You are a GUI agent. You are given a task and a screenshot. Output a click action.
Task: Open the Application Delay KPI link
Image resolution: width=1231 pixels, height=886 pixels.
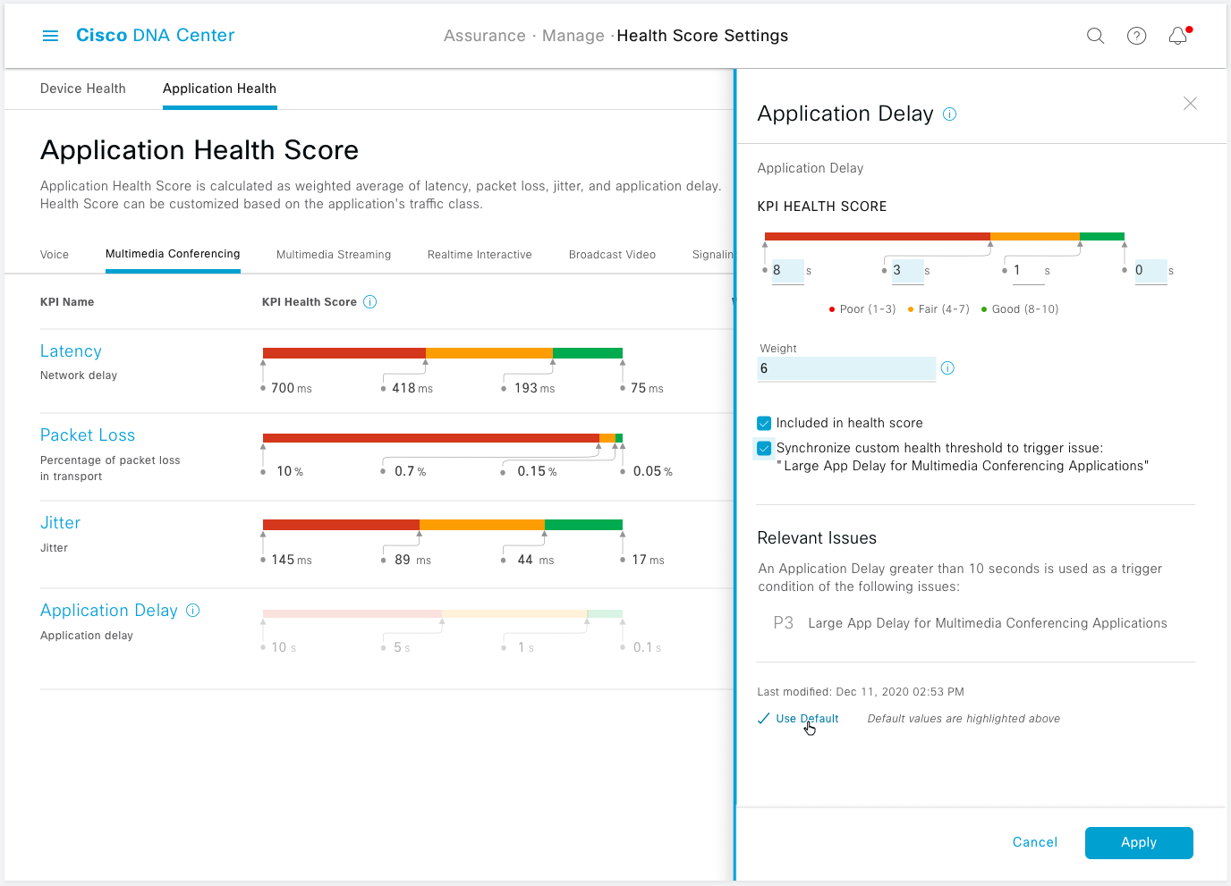pyautogui.click(x=109, y=611)
